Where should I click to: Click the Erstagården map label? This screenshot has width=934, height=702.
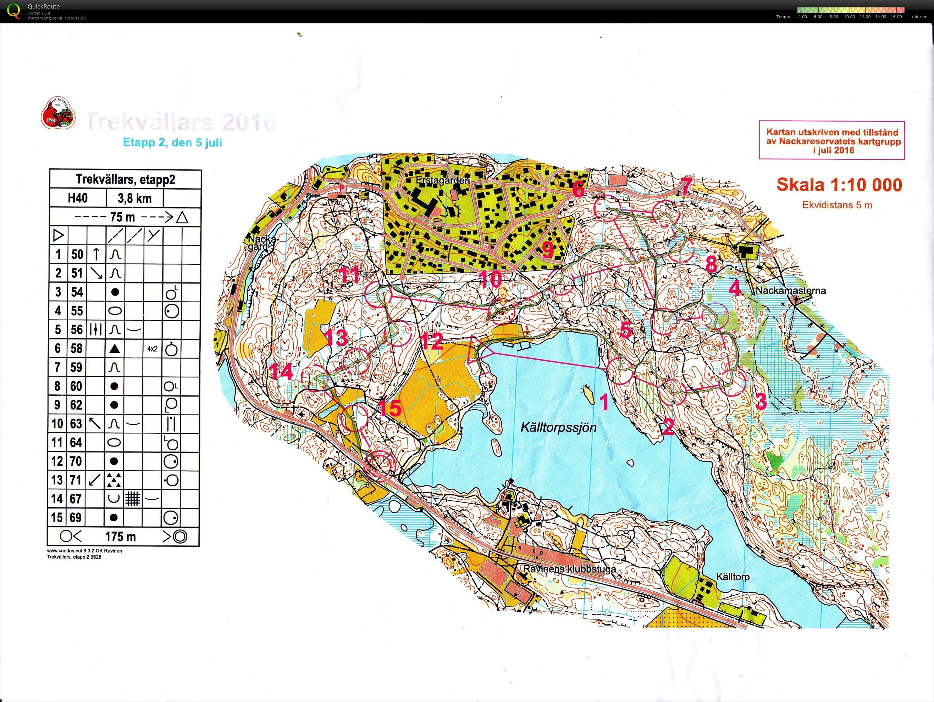pyautogui.click(x=443, y=180)
